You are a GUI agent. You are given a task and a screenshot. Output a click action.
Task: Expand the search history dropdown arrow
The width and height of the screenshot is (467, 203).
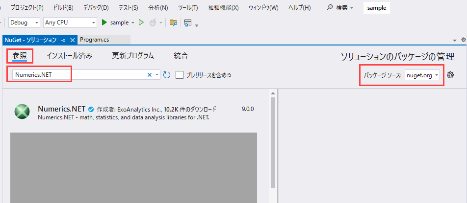(157, 75)
